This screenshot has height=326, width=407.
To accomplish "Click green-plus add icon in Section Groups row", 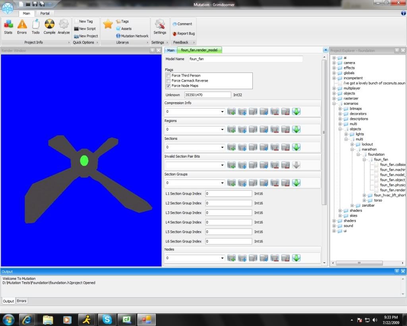I will pyautogui.click(x=231, y=183).
